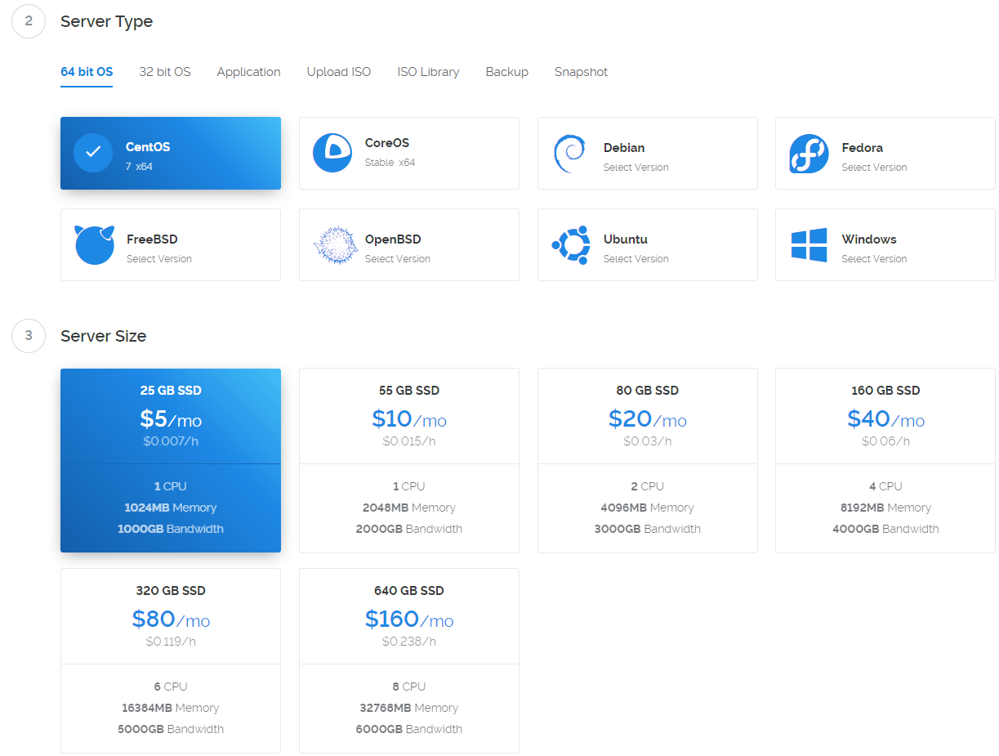Click the CentOS checkmark icon
This screenshot has height=756, width=999.
pos(93,153)
